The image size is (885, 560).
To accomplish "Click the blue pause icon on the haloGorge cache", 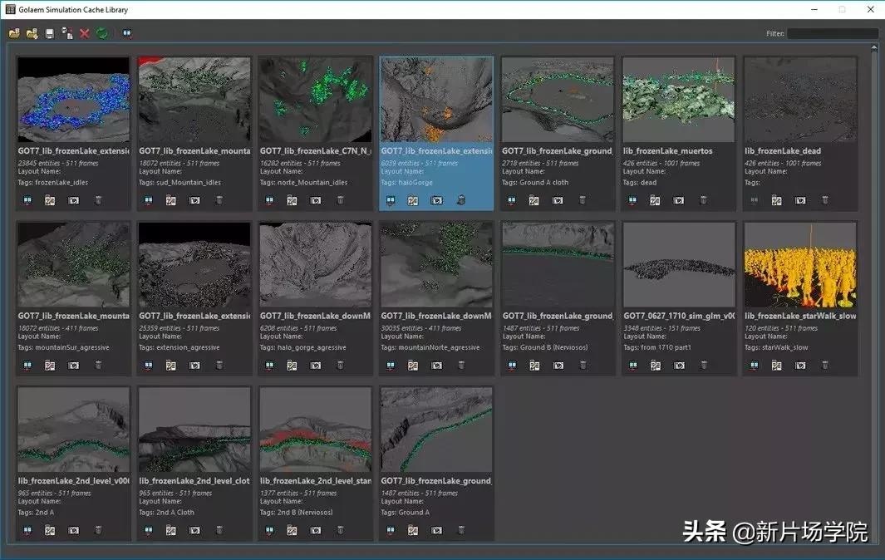I will click(x=389, y=200).
